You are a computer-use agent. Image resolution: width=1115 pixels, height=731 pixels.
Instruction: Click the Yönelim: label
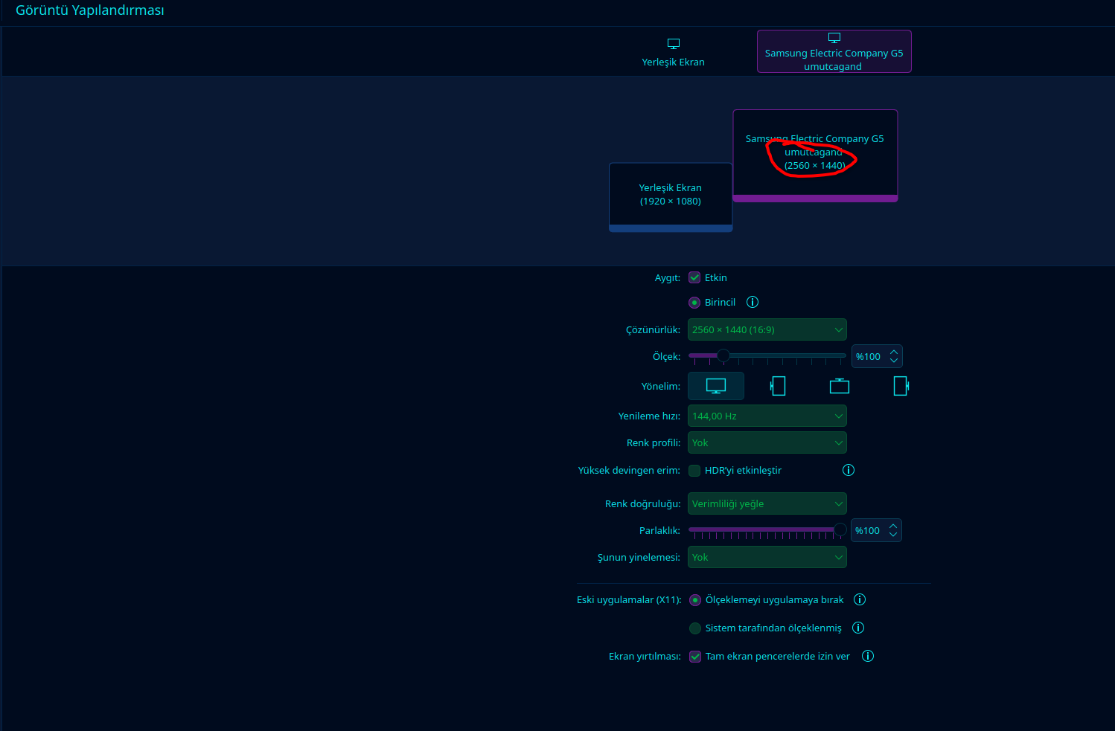click(661, 387)
